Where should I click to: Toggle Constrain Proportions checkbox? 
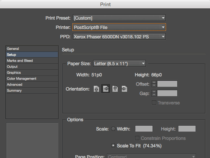click(x=137, y=138)
